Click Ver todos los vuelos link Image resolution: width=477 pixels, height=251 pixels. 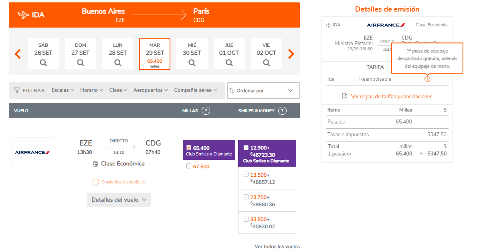coord(277,247)
